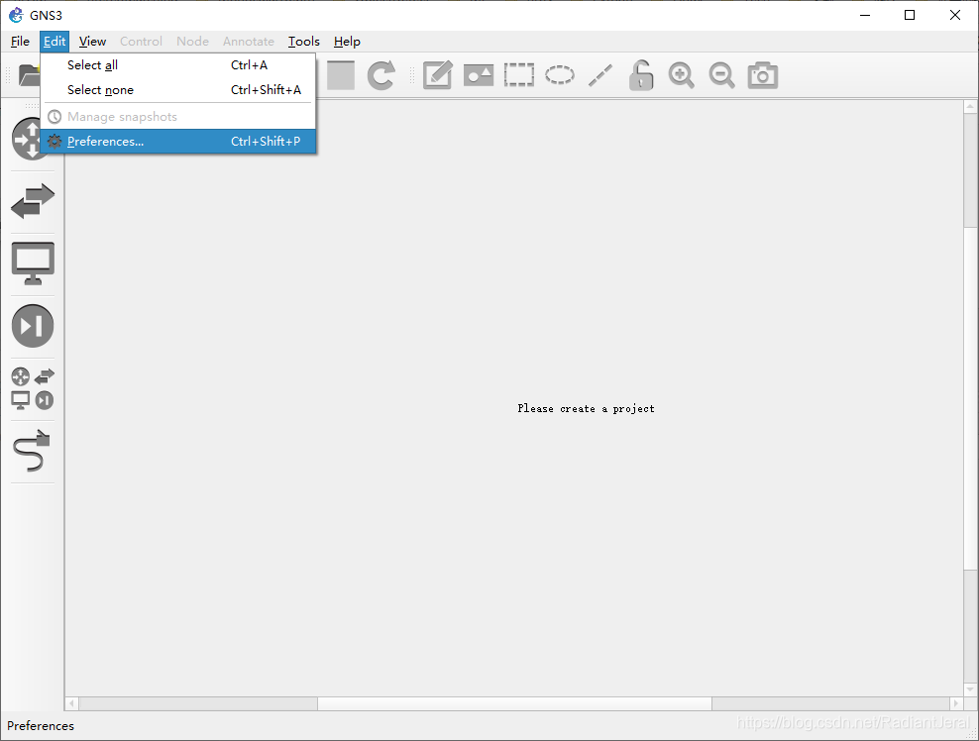Open the Tools menu
Image resolution: width=979 pixels, height=741 pixels.
click(x=304, y=42)
